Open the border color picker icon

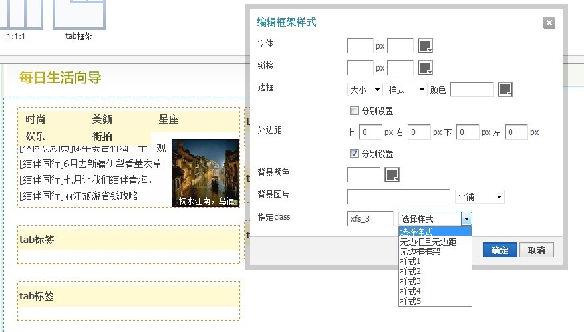505,89
